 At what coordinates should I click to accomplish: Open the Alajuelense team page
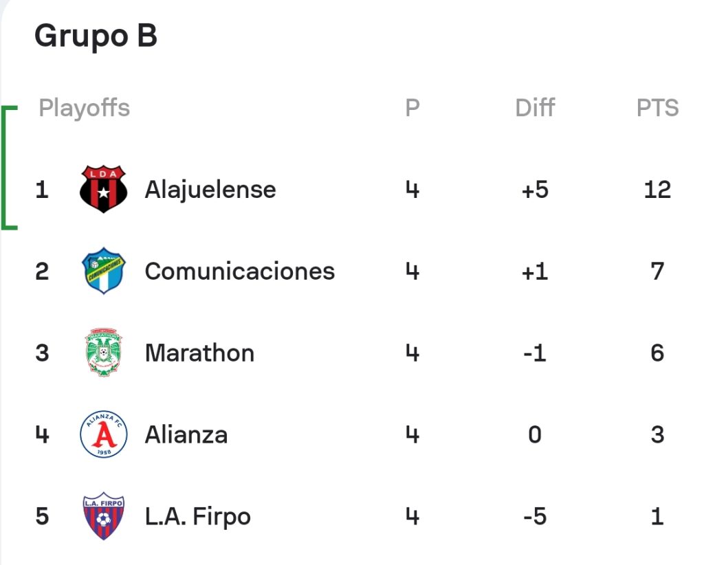(210, 190)
